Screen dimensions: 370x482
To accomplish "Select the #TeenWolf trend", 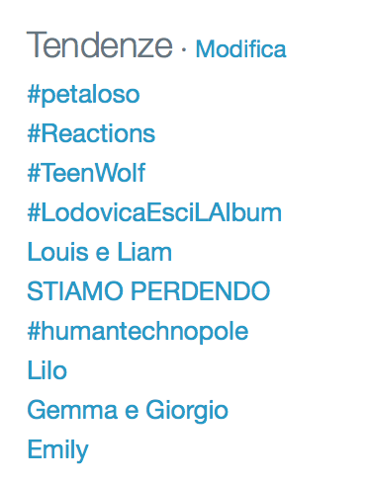I will pos(86,173).
